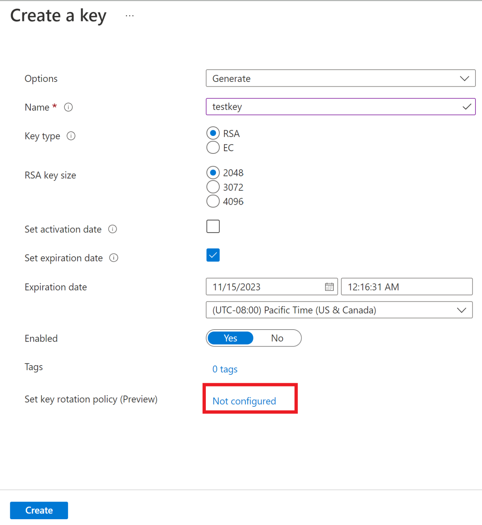Configure key rotation via Not configured link
Viewport: 482px width, 525px height.
coord(244,401)
